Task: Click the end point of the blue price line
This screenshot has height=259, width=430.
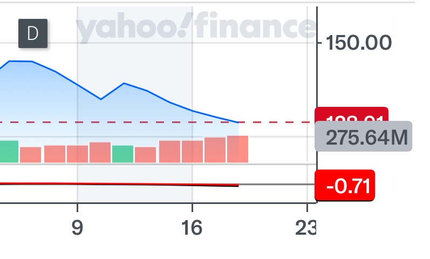Action: [x=238, y=122]
